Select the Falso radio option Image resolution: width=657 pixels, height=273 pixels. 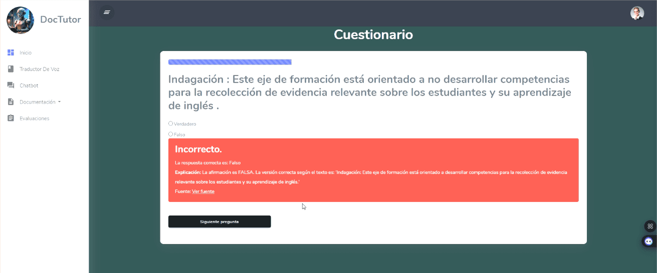pos(171,134)
